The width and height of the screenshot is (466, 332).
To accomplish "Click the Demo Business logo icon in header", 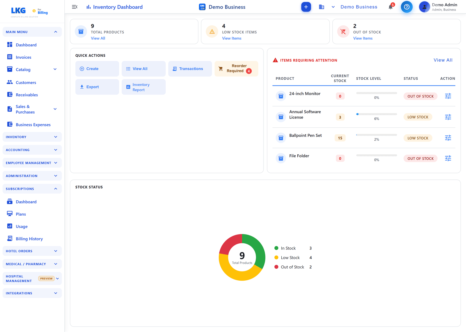I will pyautogui.click(x=202, y=7).
